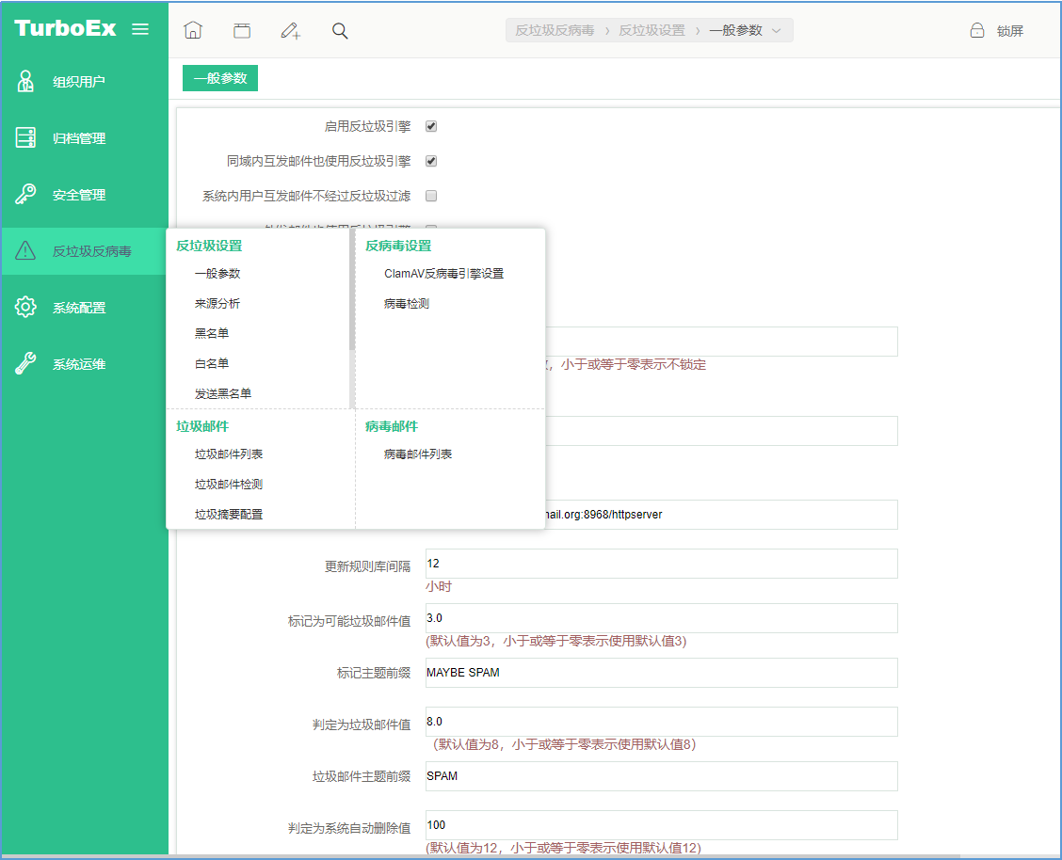Uncheck 启用反垃圾引擎 checkbox

[x=431, y=126]
